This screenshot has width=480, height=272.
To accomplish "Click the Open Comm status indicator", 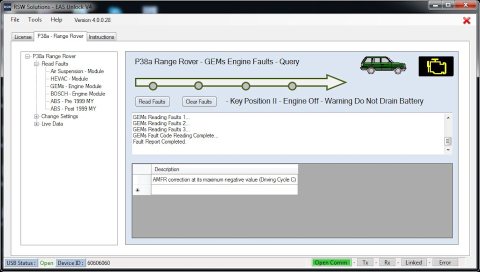I will click(x=331, y=262).
